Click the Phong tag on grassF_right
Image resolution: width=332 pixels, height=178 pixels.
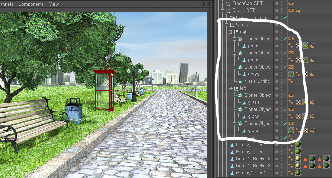point(291,81)
